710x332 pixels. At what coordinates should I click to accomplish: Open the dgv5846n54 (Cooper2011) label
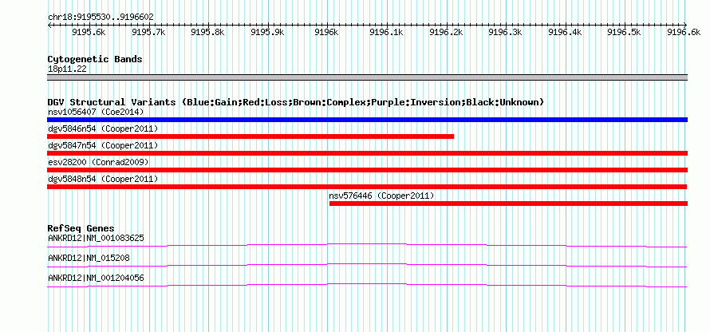(103, 128)
